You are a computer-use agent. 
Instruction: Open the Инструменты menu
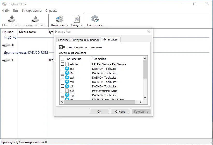point(32,11)
